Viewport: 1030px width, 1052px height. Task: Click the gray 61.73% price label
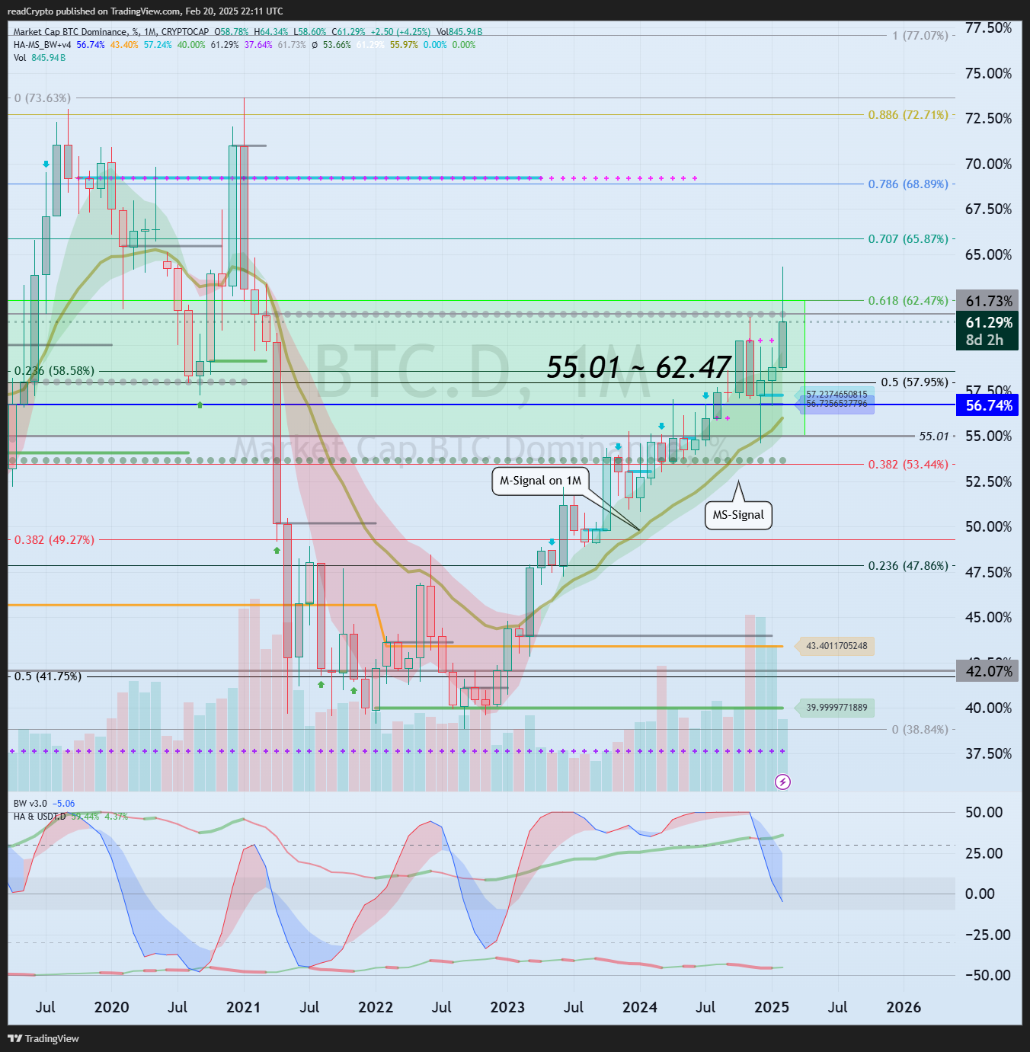pyautogui.click(x=987, y=302)
